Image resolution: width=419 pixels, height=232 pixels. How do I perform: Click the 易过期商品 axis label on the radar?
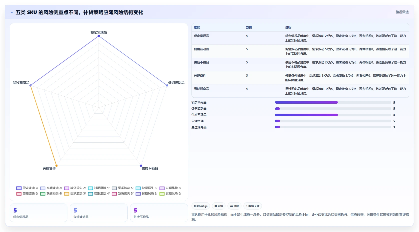tap(21, 83)
